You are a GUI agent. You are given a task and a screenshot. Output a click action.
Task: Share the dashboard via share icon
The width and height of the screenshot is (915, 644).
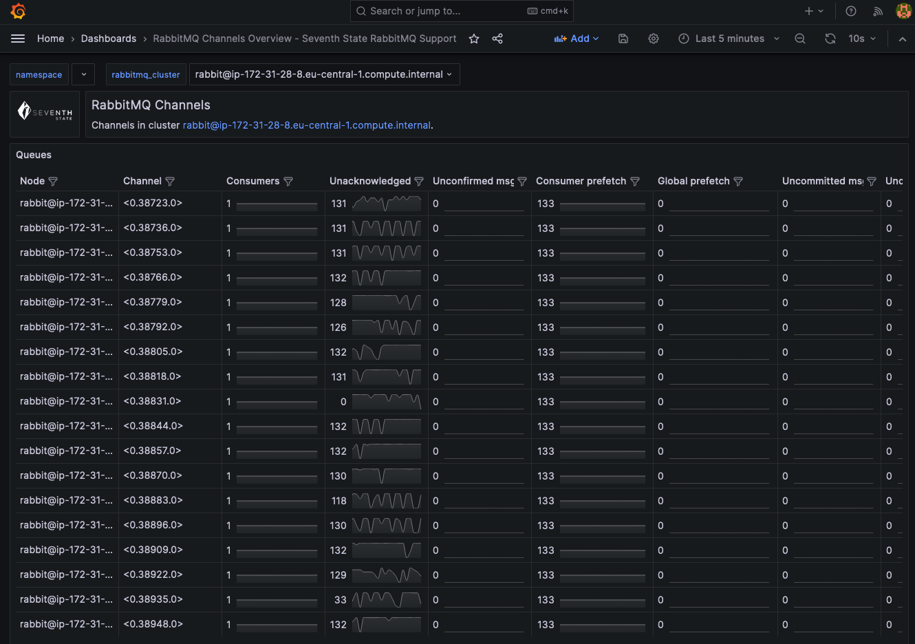click(497, 39)
